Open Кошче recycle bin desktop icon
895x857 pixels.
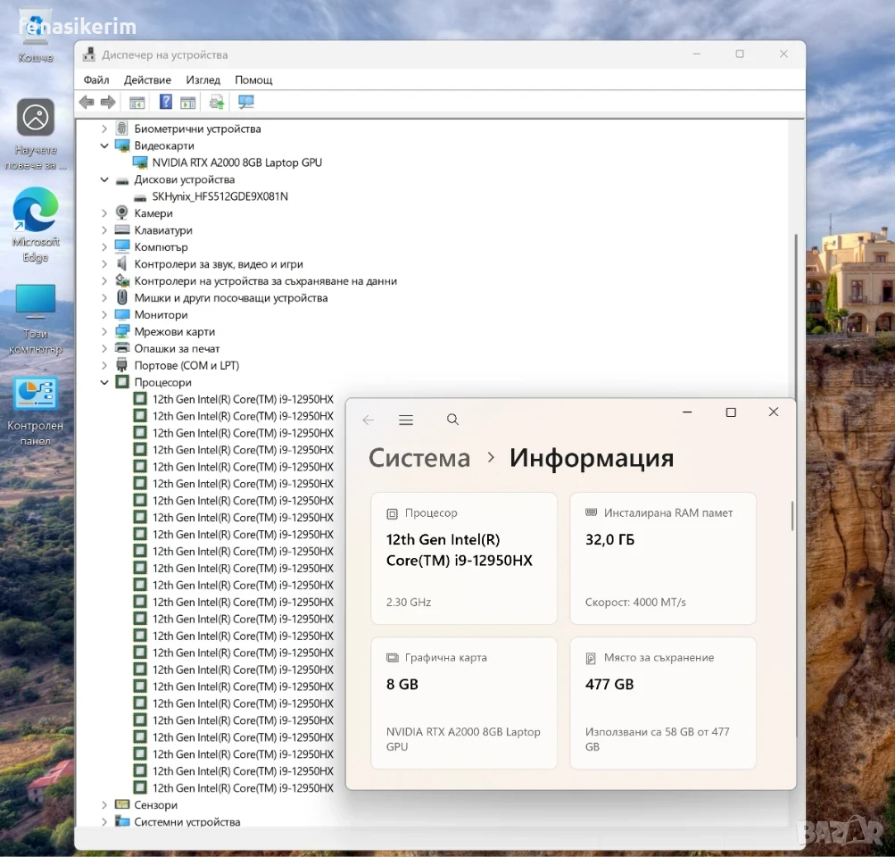[x=36, y=36]
